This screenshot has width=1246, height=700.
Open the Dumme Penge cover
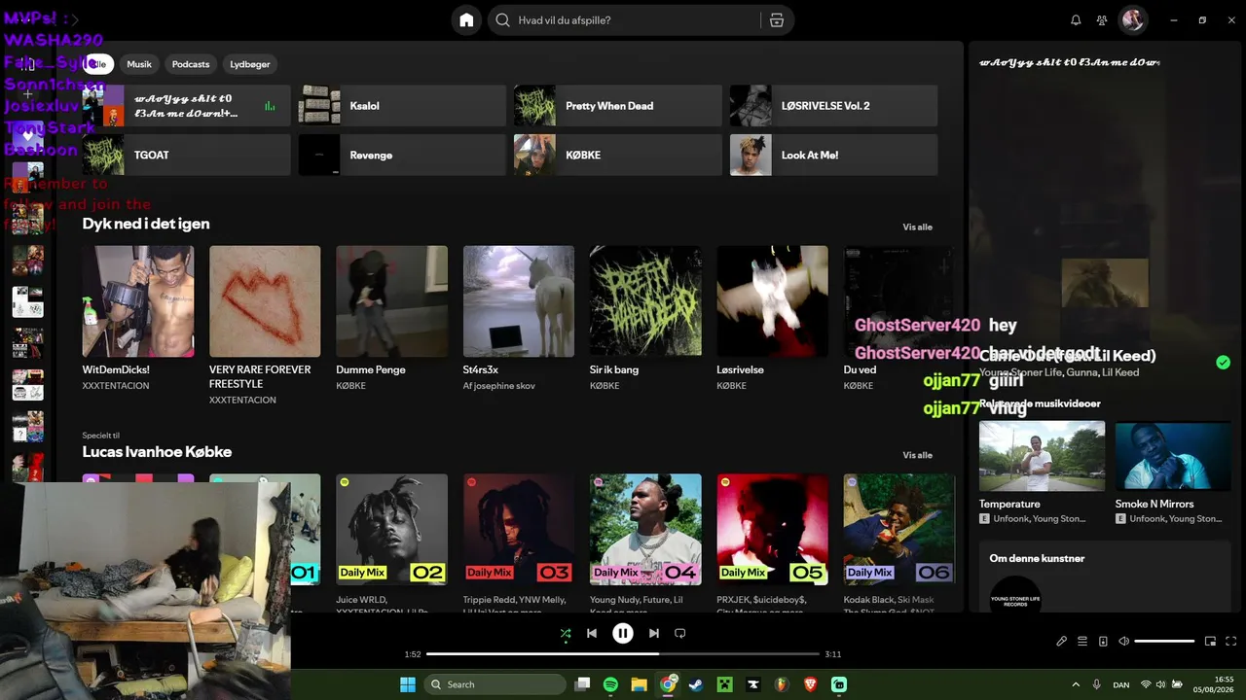[x=391, y=301]
